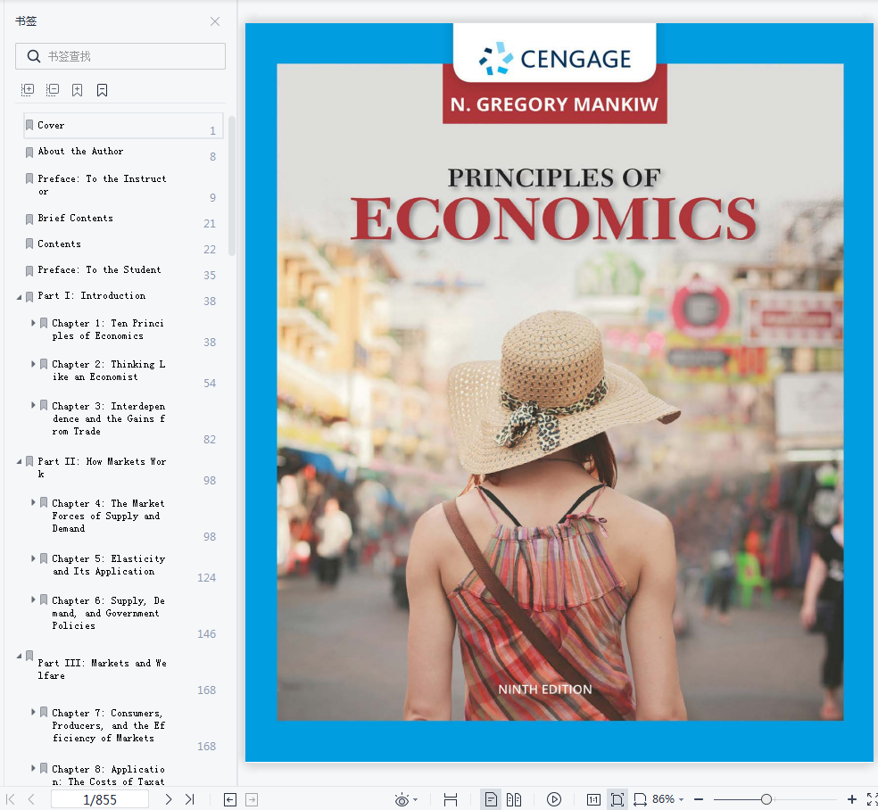878x810 pixels.
Task: Expand Chapter 7: Consumers, Producers, Efficiency of Markets
Action: tap(33, 712)
